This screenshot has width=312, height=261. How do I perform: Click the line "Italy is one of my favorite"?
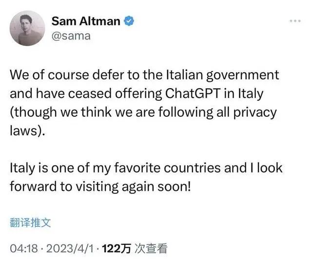[x=146, y=168]
